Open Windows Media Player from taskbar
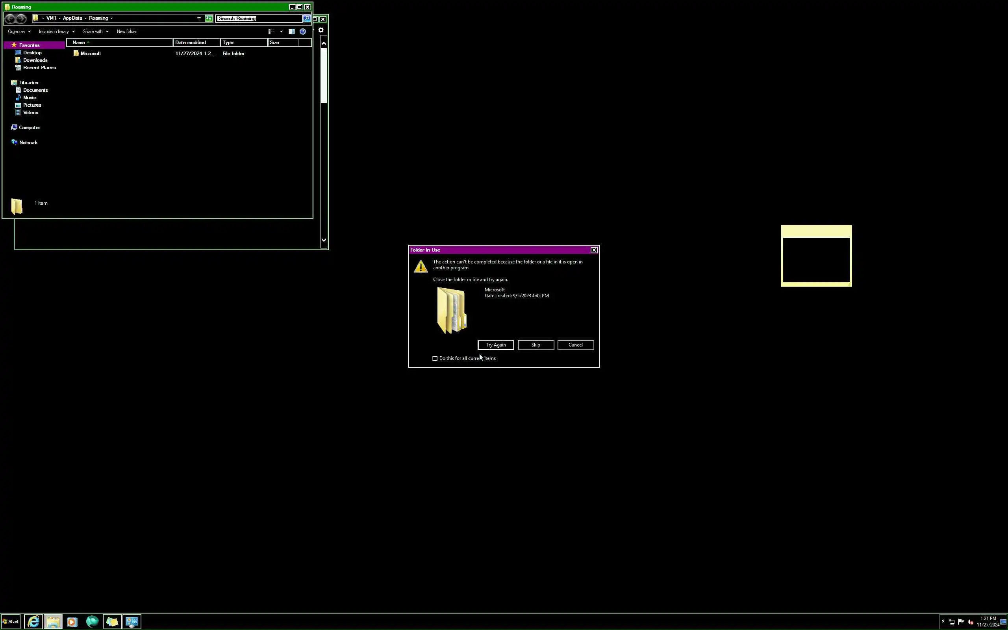This screenshot has height=630, width=1008. point(72,622)
